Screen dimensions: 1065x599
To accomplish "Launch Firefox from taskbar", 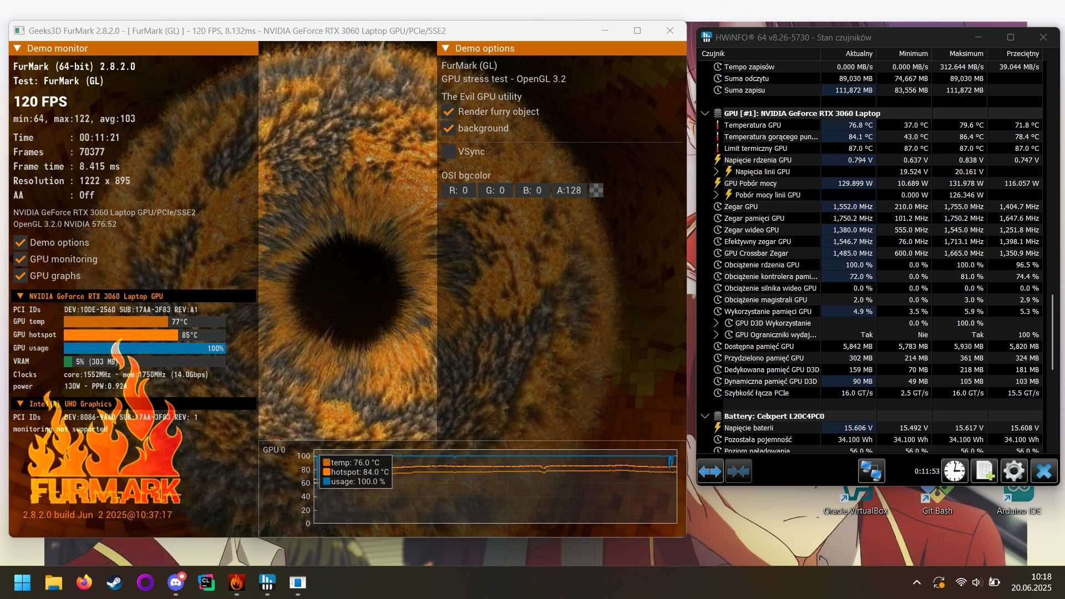I will 84,582.
